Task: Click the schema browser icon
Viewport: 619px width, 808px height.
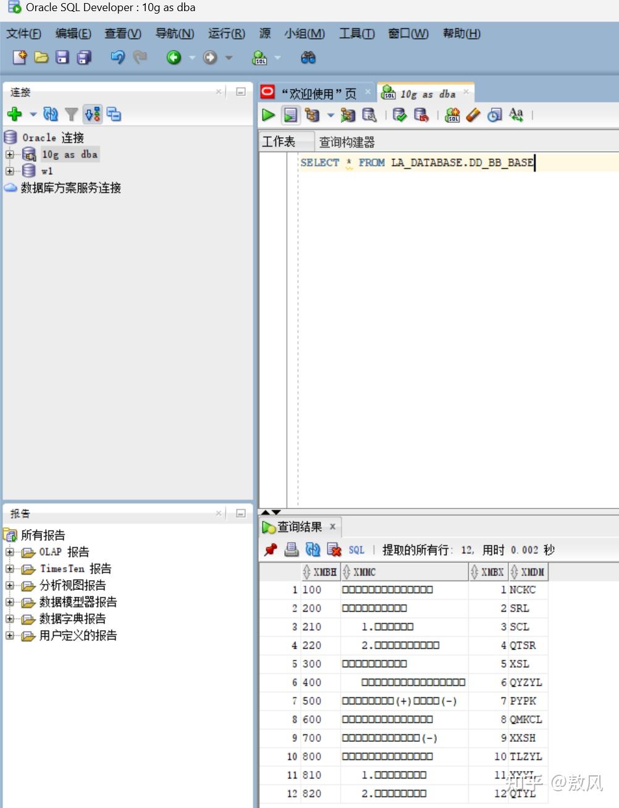Action: click(114, 114)
